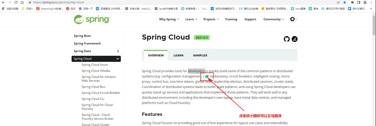376x126 pixels.
Task: Click the browser forward arrow
Action: [9, 2]
